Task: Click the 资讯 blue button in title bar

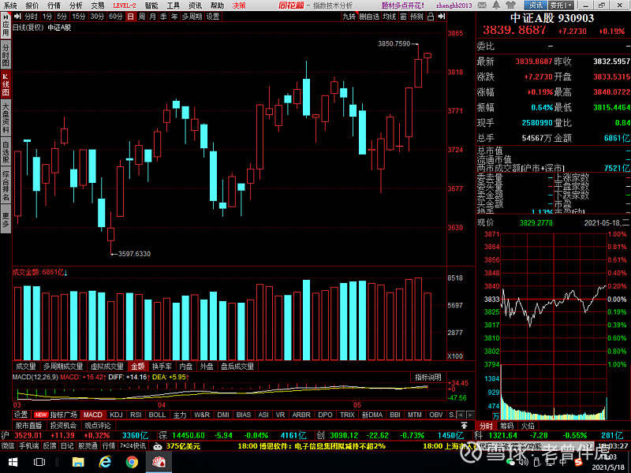Action: (x=536, y=6)
